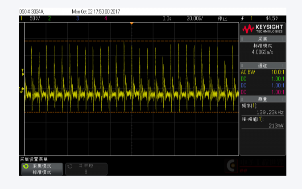Viewport: 302px width, 189px height.
Task: Open the 测量 measurement section header
Action: 262,99
